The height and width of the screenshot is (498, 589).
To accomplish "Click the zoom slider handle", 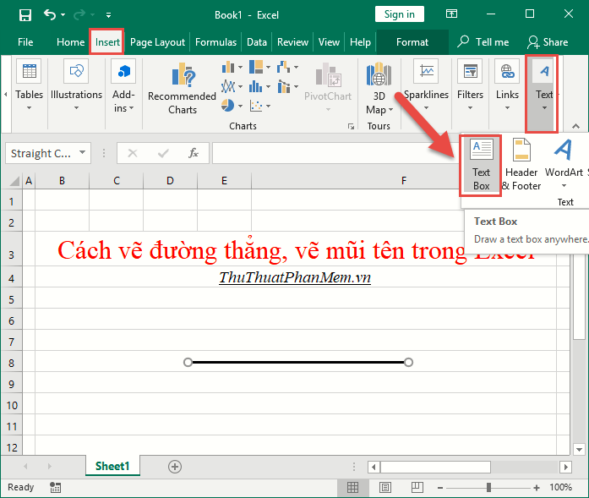I will click(x=488, y=488).
